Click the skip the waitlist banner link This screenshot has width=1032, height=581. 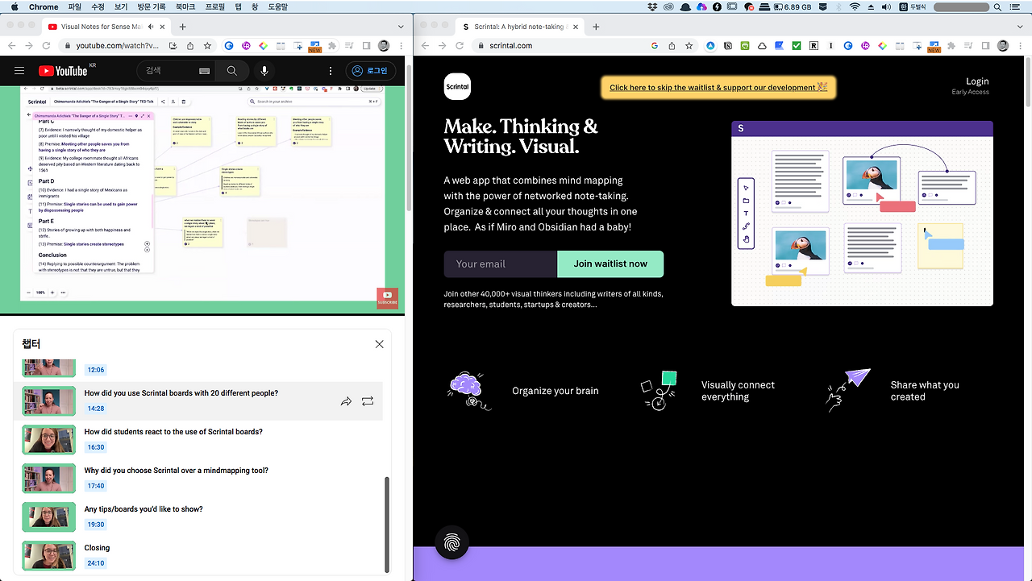[x=718, y=87]
